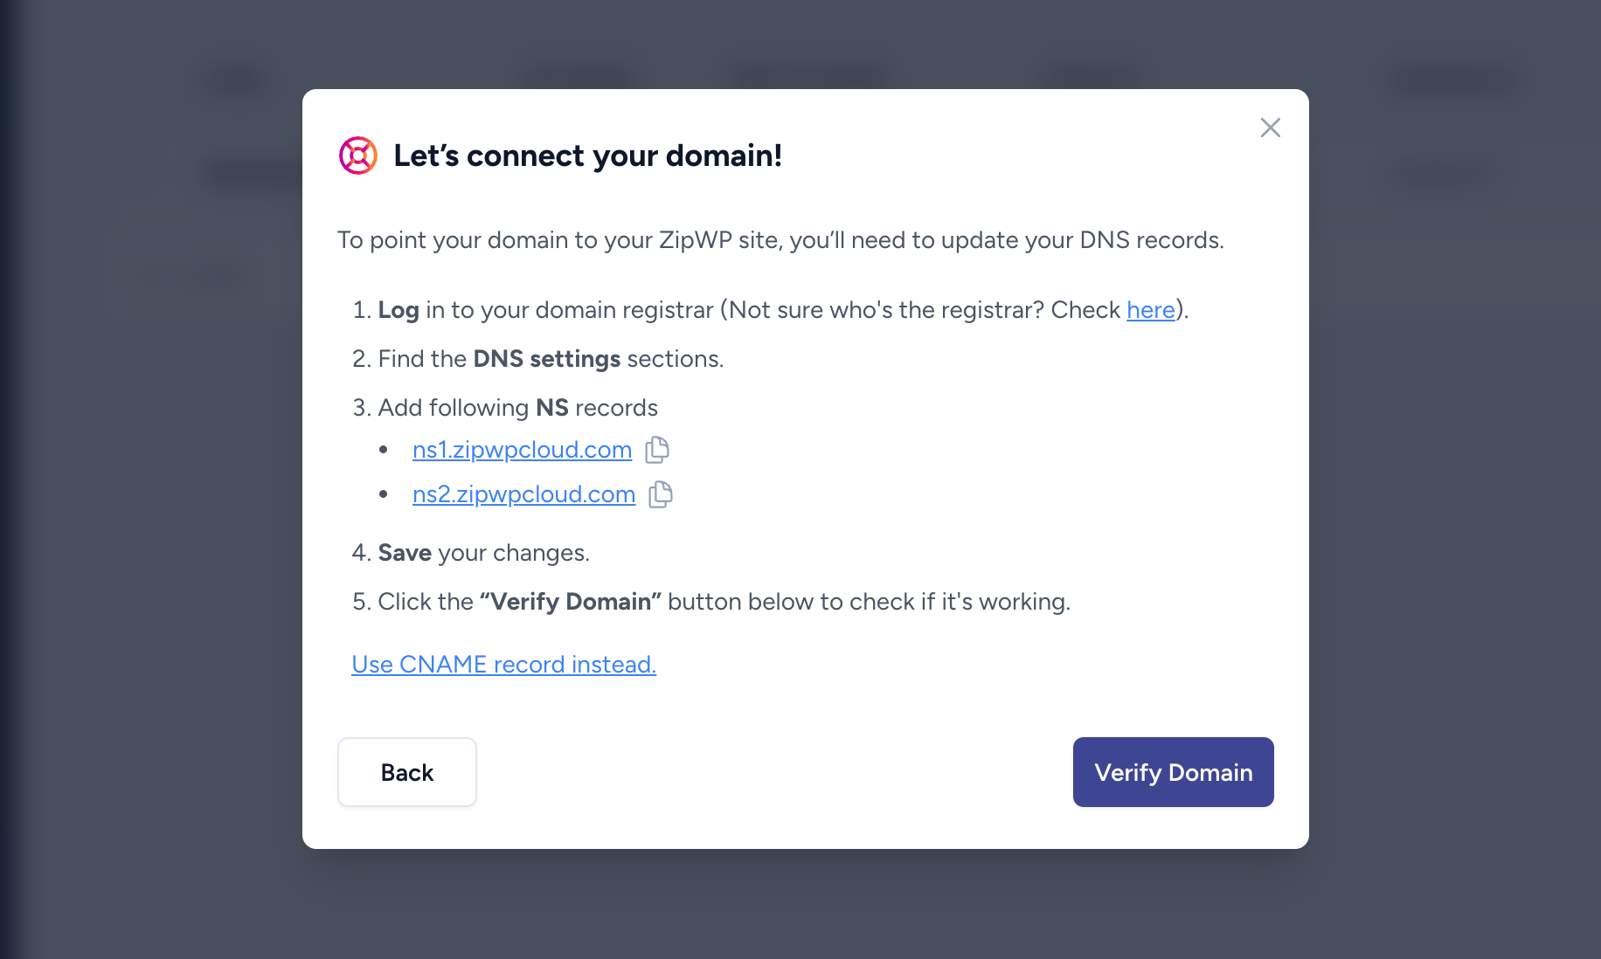Viewport: 1601px width, 959px height.
Task: Open the ns2.zipwpcloud.com link
Action: pyautogui.click(x=523, y=494)
